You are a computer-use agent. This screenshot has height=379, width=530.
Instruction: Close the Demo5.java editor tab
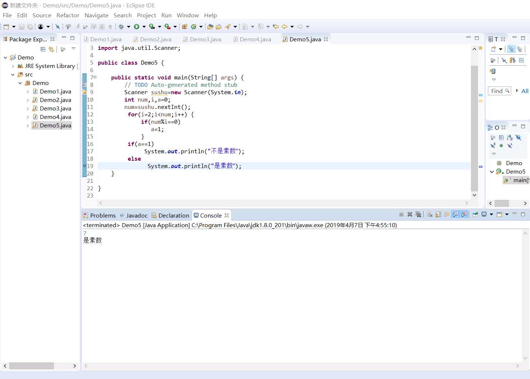[326, 39]
